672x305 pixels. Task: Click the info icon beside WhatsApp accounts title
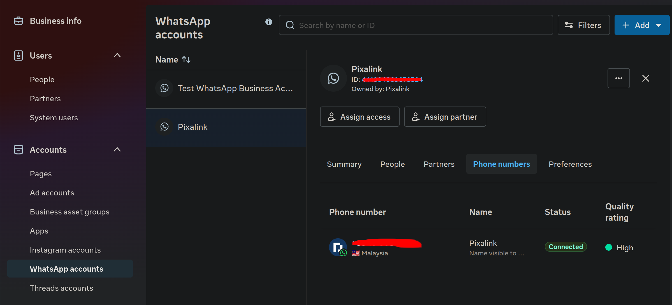point(268,22)
